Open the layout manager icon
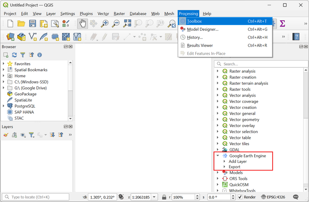 (55, 23)
